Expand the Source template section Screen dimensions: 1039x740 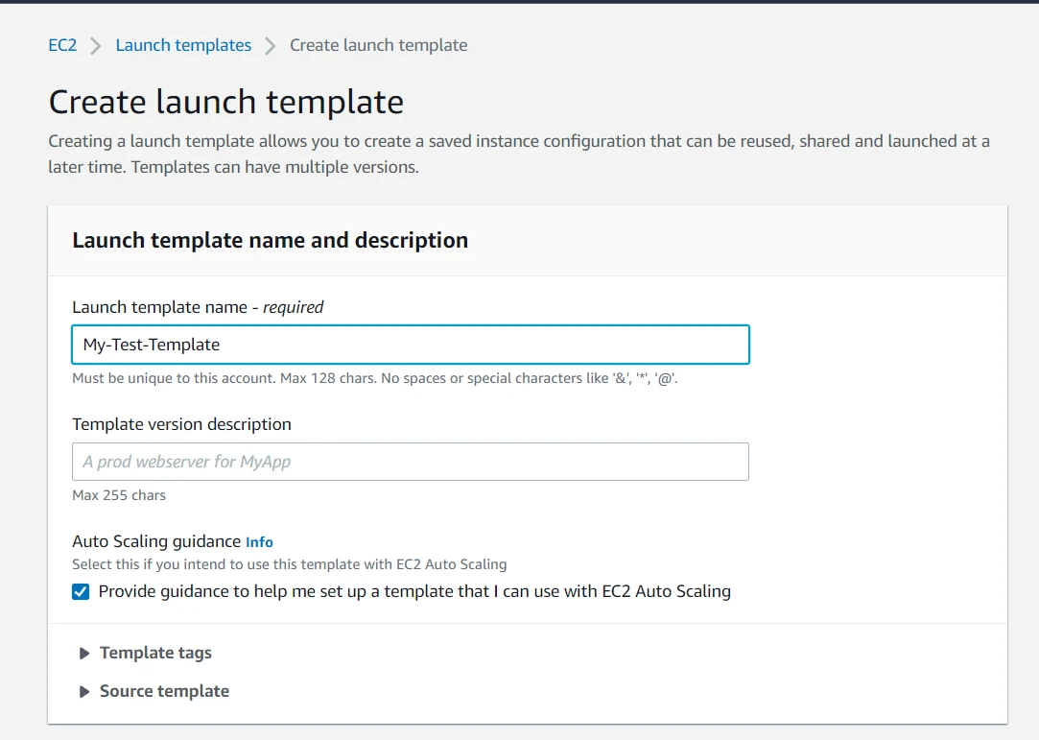click(x=163, y=690)
